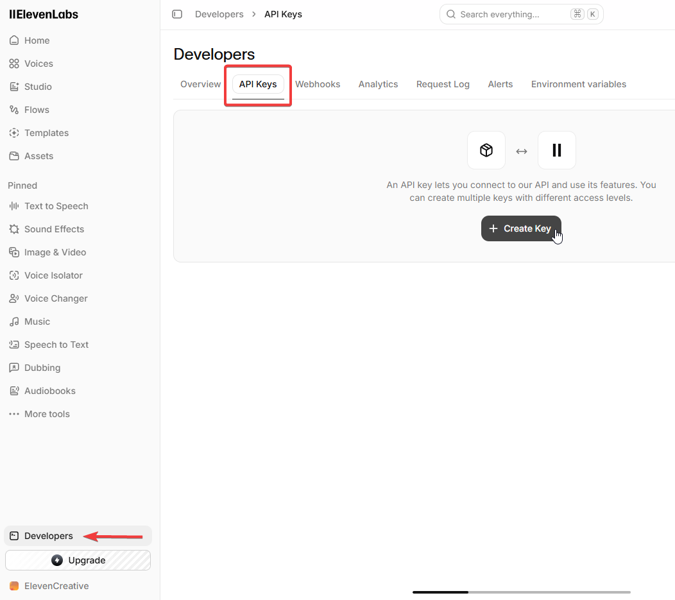Click the Developers terminal icon

tap(14, 536)
